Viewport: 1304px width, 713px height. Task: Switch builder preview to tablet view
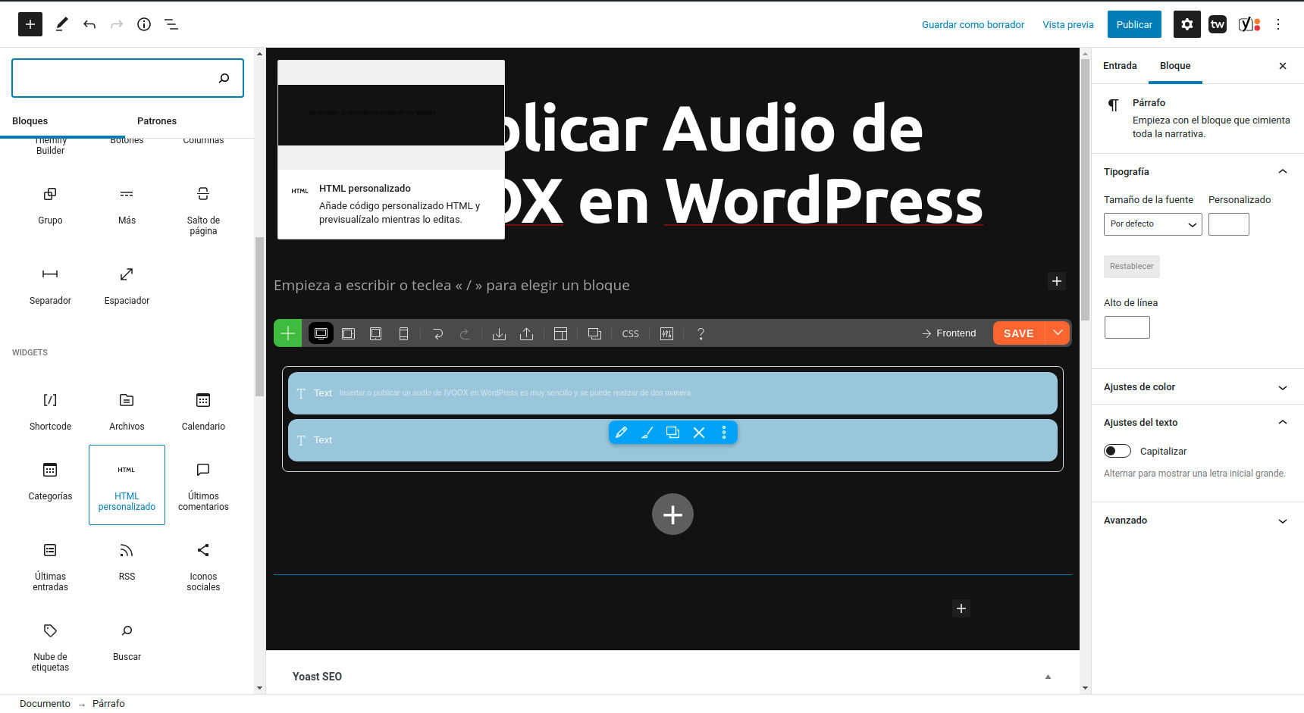tap(375, 333)
